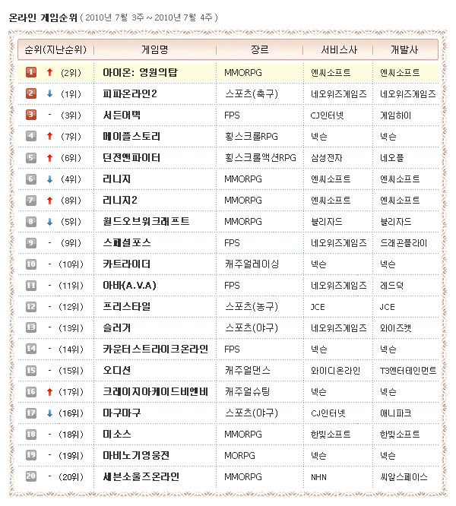
Task: Click the gray rank 10 badge for 카트라이더
Action: pos(31,264)
